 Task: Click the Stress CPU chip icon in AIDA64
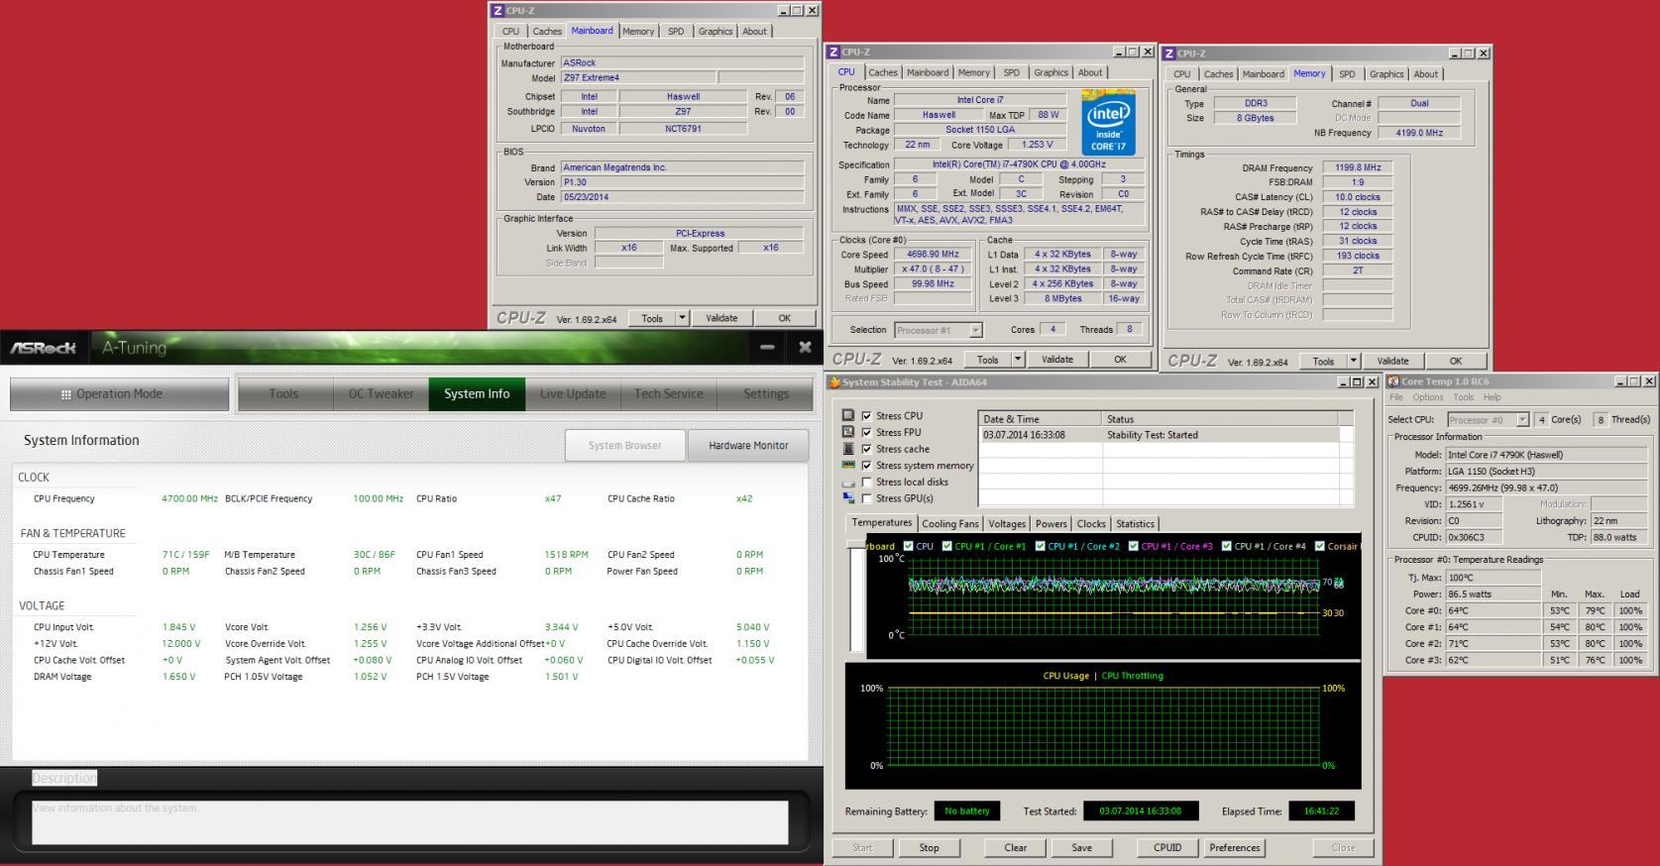848,416
